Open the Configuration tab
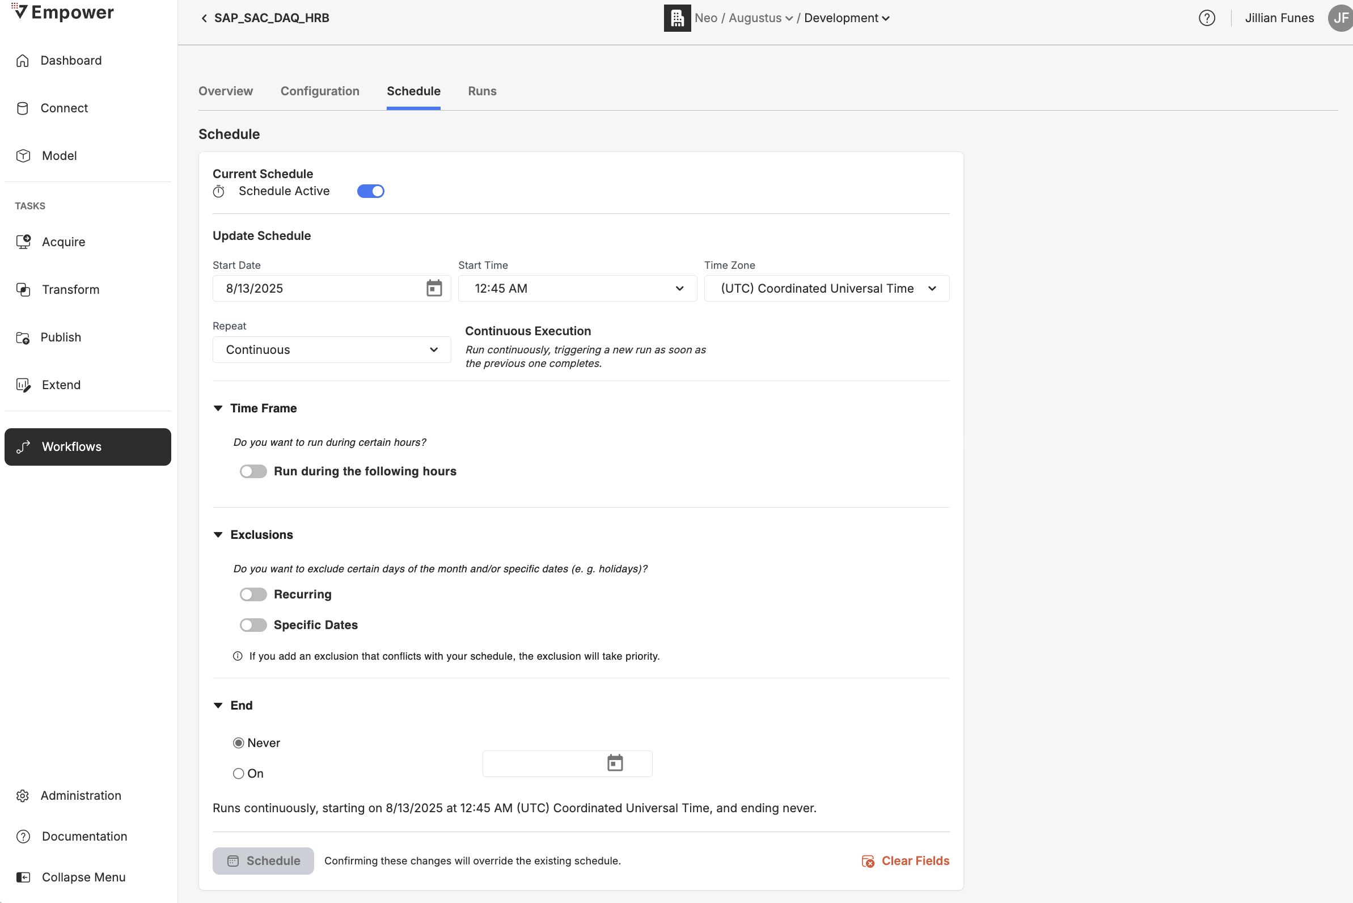1353x903 pixels. tap(320, 91)
